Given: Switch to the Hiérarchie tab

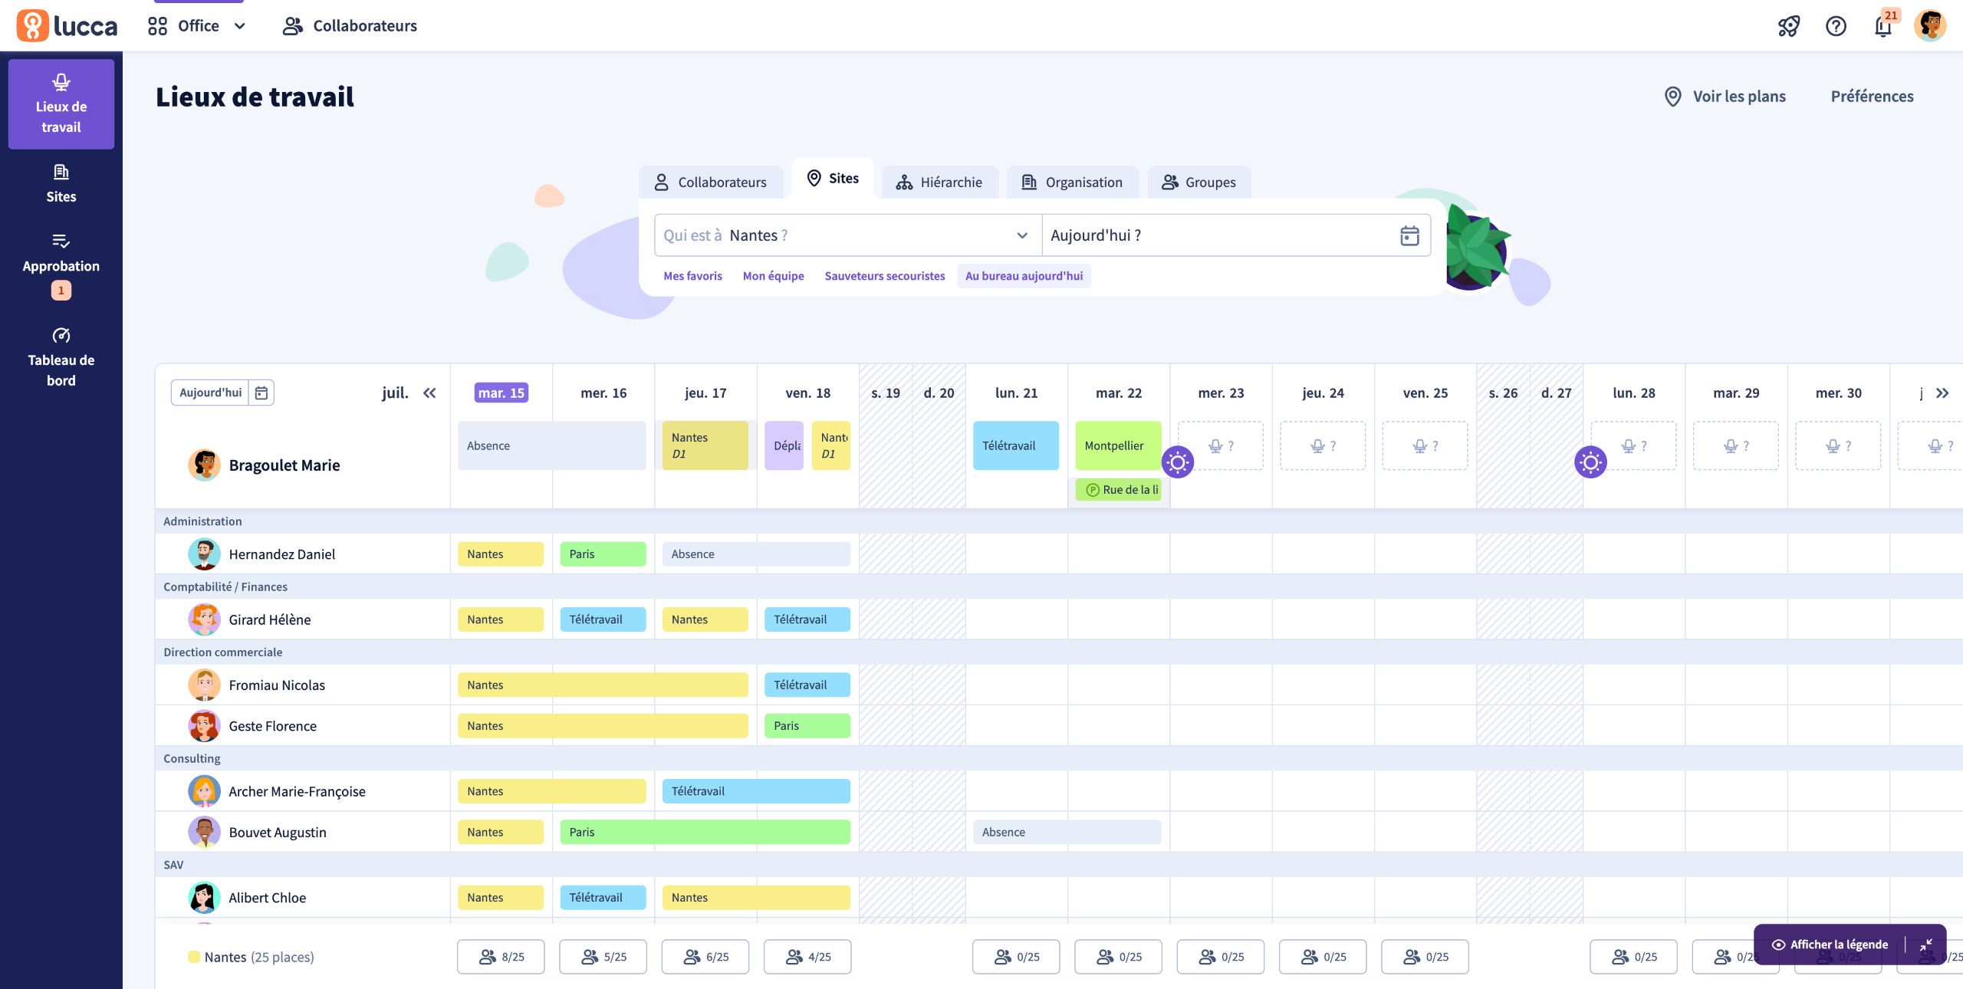Looking at the screenshot, I should (939, 182).
